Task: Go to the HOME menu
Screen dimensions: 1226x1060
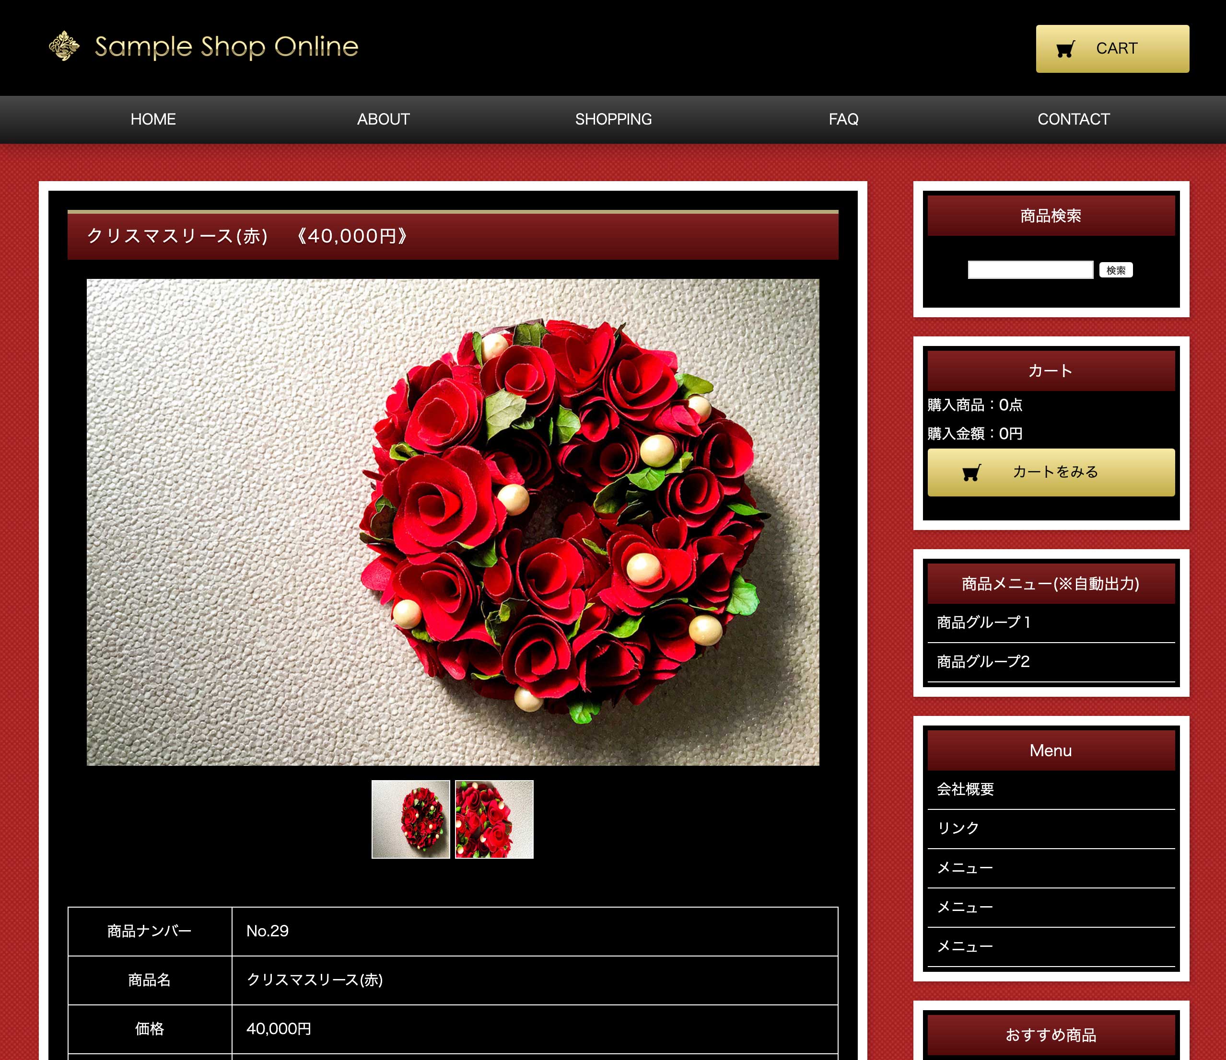Action: pos(153,119)
